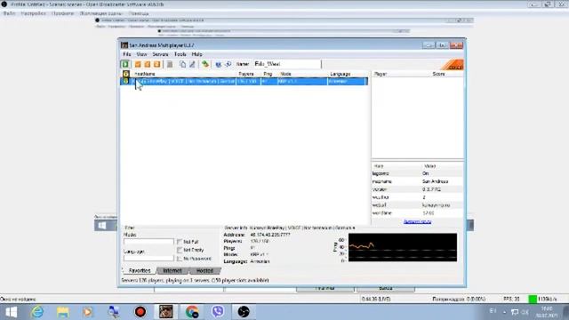Click the green indicator in OBS status bar
Viewport: 569px width, 320px height.
[x=533, y=299]
